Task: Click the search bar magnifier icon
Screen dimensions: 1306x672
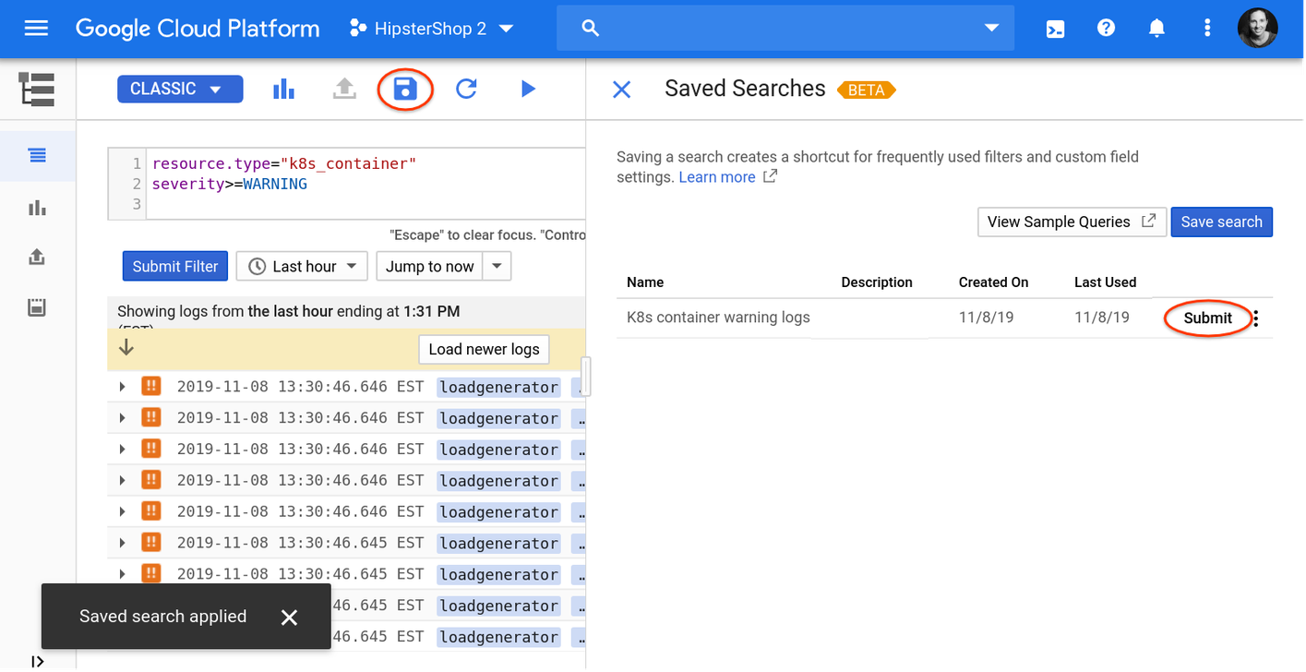Action: (591, 29)
